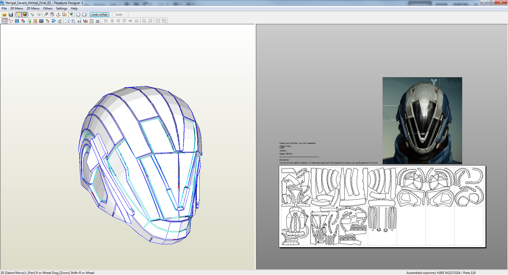Click the align top icon

coord(124,21)
